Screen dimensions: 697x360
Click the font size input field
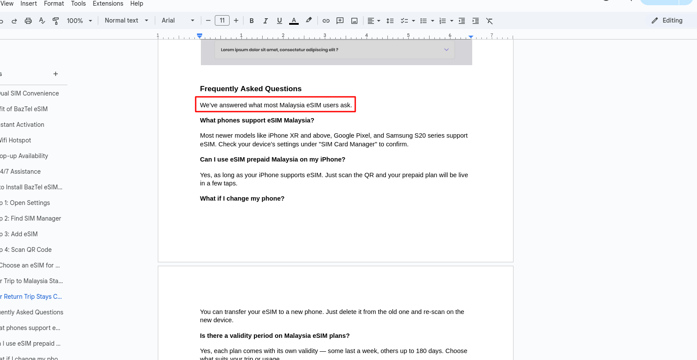222,21
